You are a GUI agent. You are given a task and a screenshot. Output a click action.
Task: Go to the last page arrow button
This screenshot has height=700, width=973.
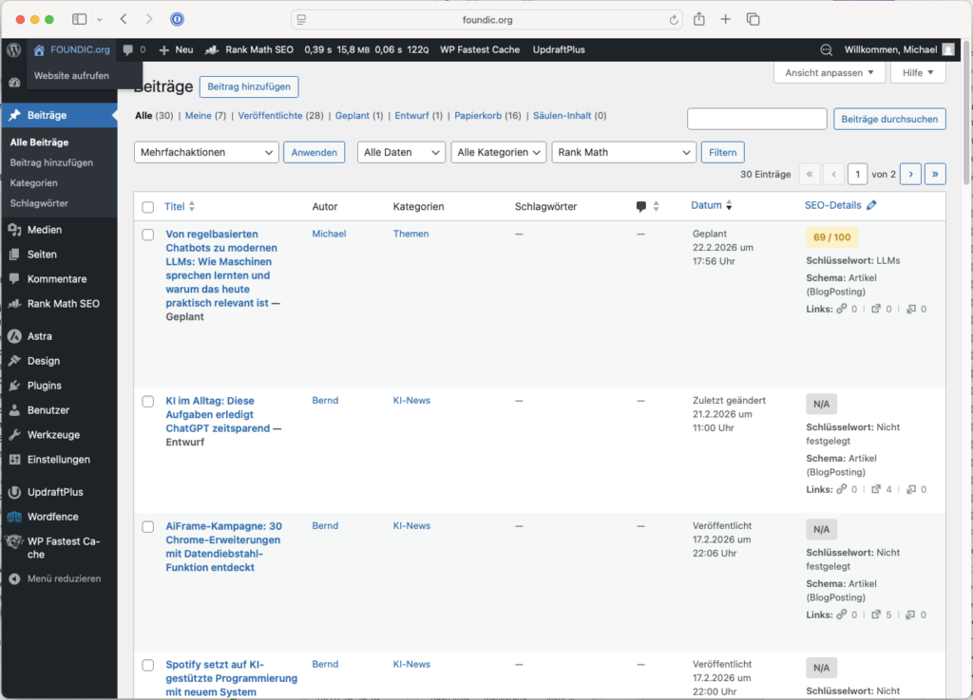coord(935,174)
